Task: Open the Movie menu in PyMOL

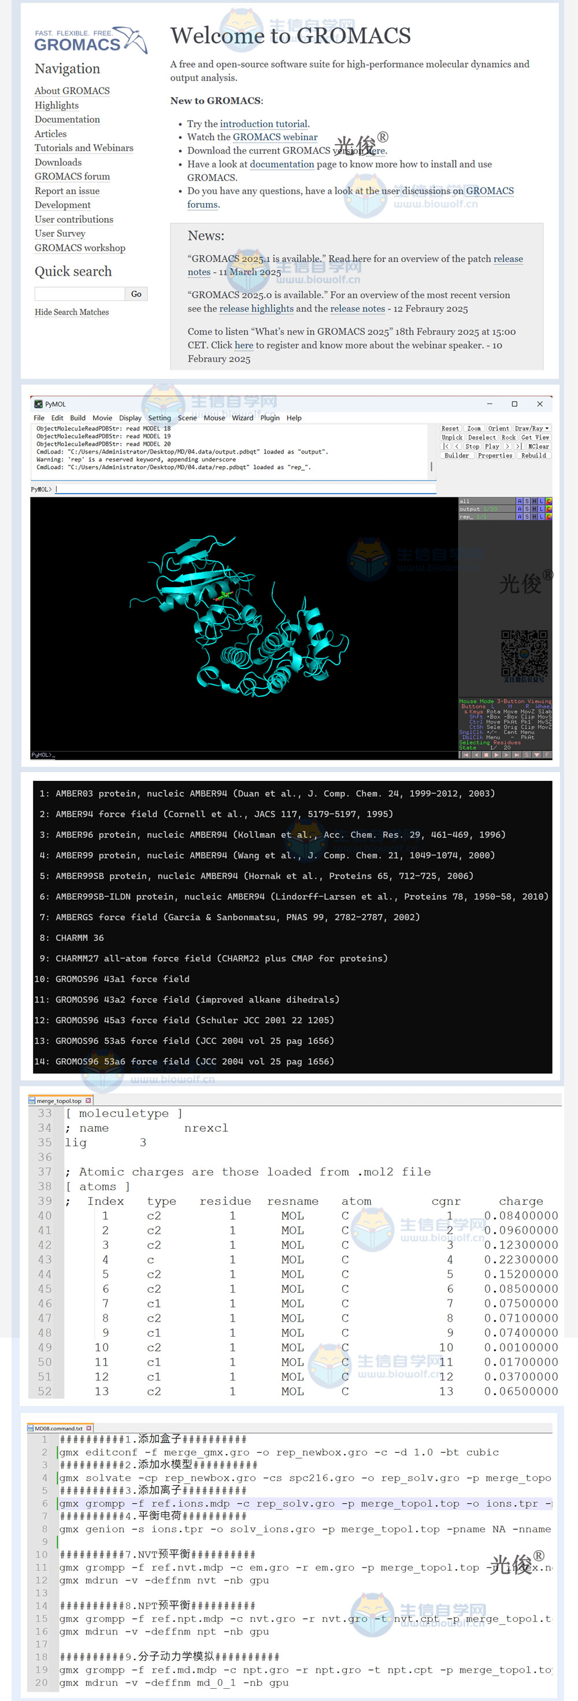Action: (x=102, y=418)
